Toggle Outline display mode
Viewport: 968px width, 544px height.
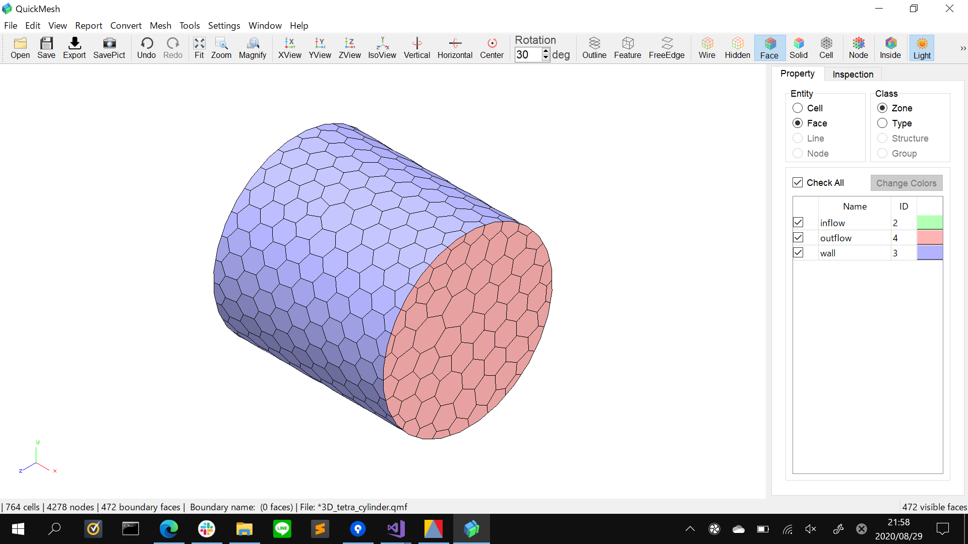click(x=594, y=48)
